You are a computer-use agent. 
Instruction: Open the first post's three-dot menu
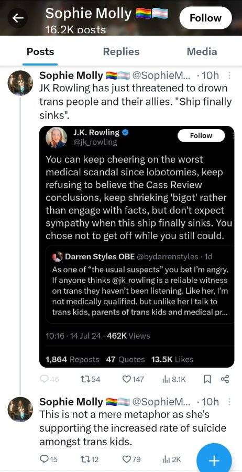(x=229, y=76)
